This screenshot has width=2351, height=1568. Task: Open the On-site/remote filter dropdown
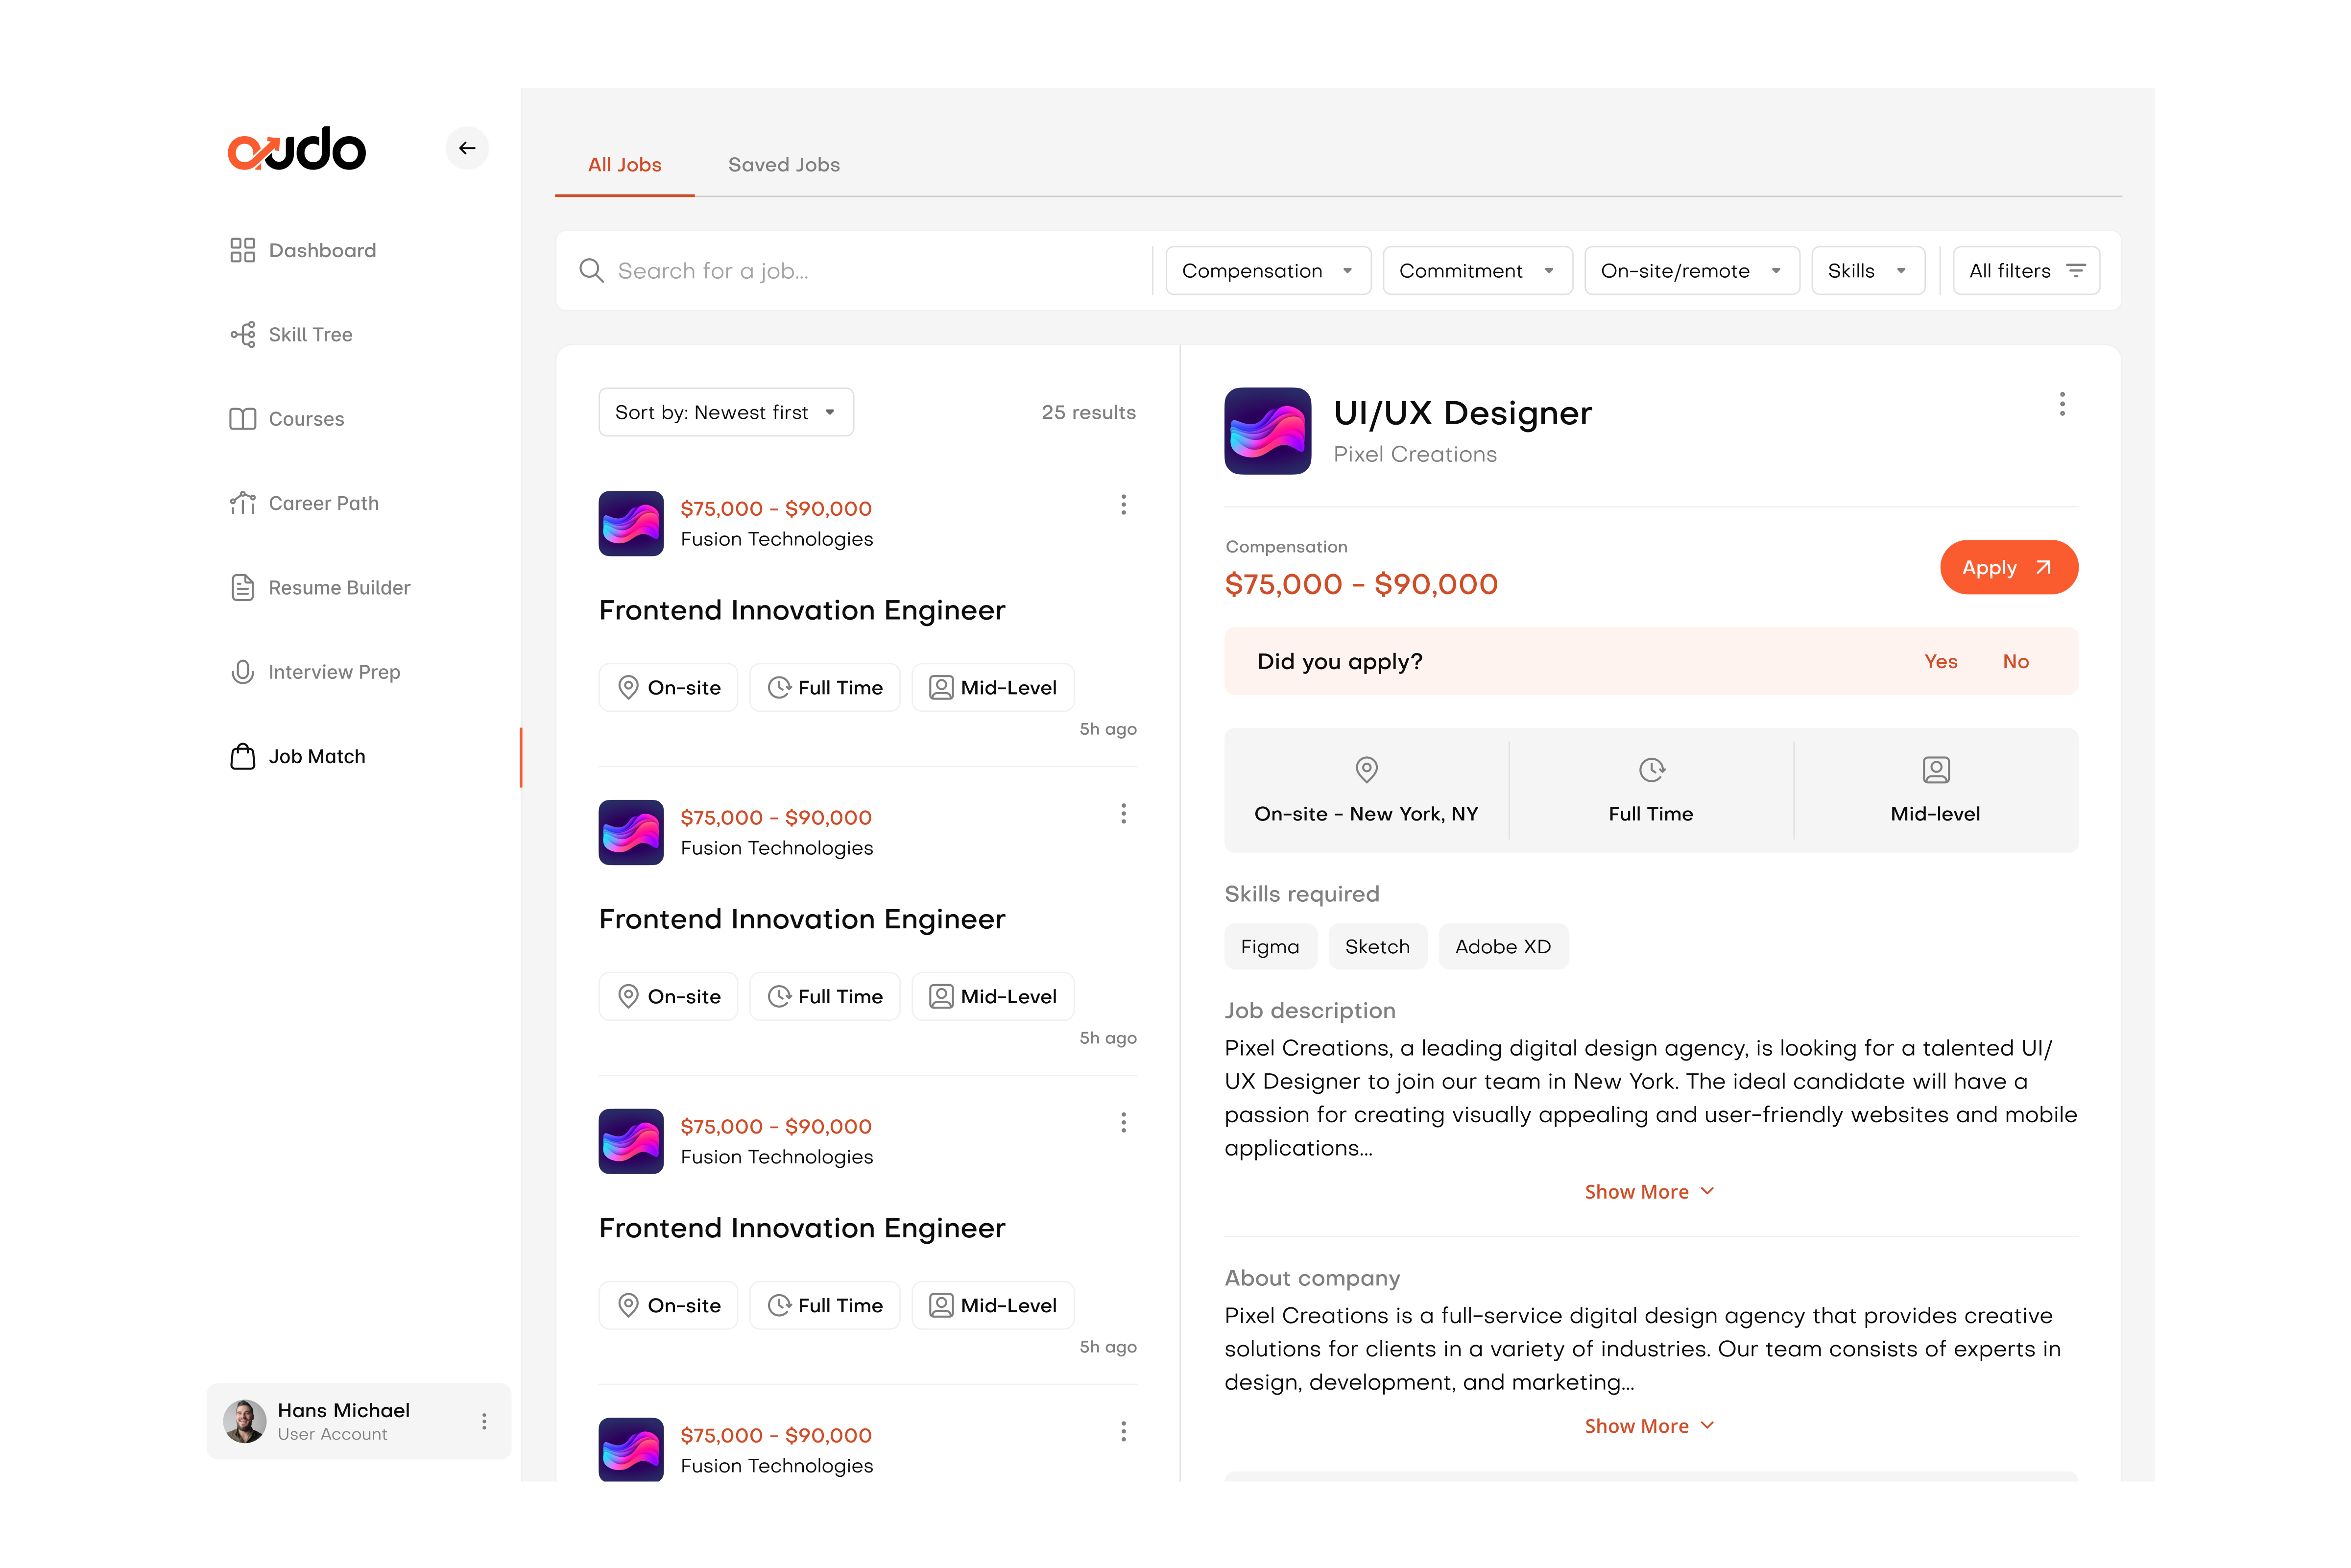[x=1691, y=271]
